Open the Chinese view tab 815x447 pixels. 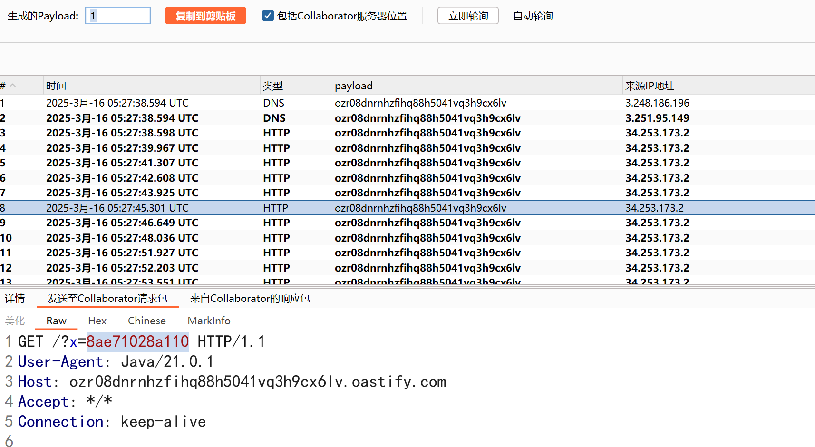point(146,321)
